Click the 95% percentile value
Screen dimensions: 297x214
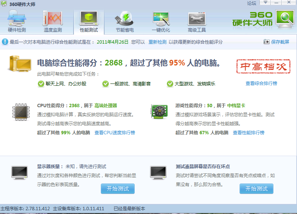click(x=177, y=63)
